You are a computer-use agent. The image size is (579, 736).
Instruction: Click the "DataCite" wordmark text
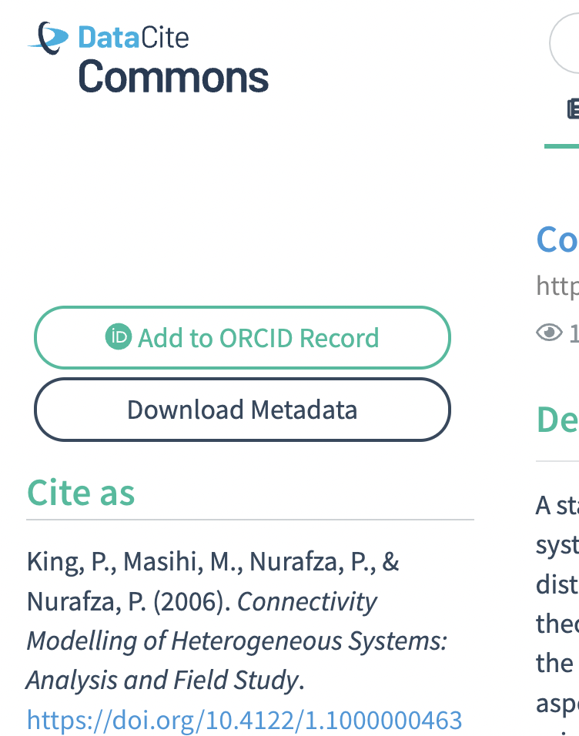pyautogui.click(x=133, y=38)
